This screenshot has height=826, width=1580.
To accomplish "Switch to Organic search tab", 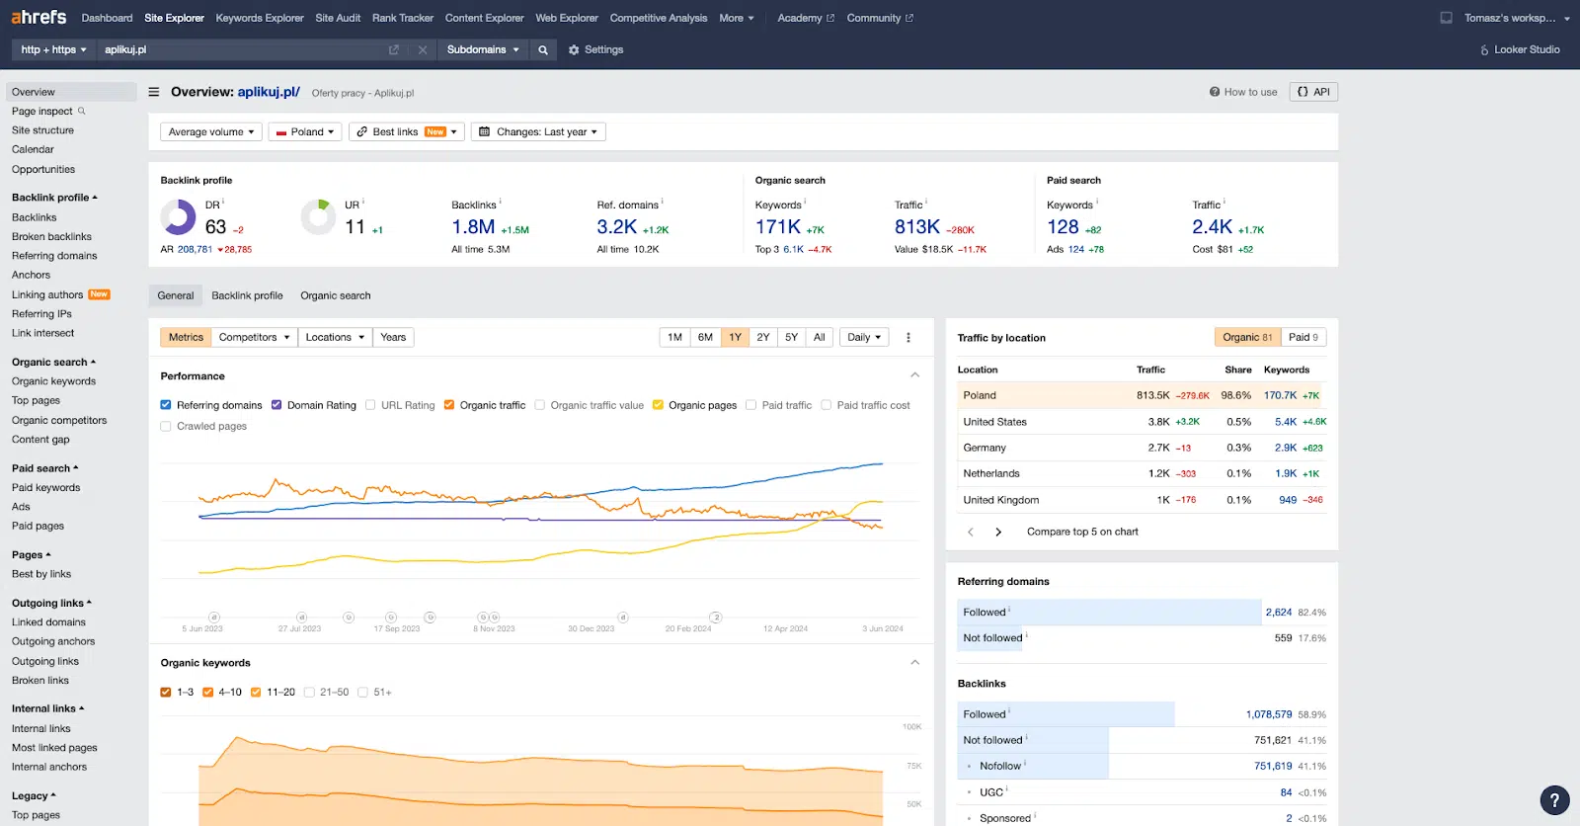I will pos(336,295).
